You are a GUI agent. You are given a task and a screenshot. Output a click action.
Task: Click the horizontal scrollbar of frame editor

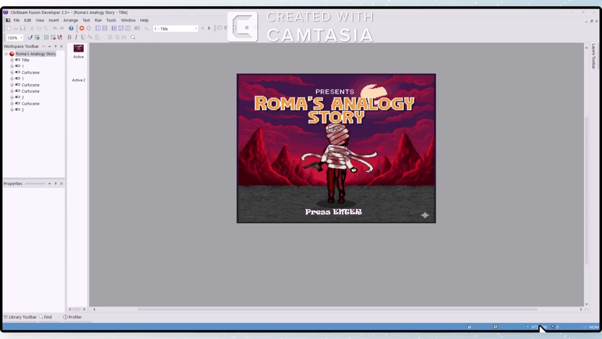338,309
